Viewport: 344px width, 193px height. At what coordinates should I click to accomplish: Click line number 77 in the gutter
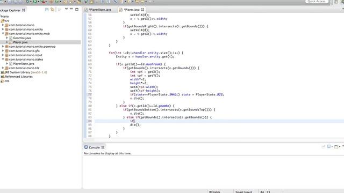tap(90, 94)
